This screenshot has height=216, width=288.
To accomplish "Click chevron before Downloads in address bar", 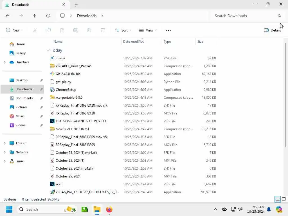I will 71,16.
